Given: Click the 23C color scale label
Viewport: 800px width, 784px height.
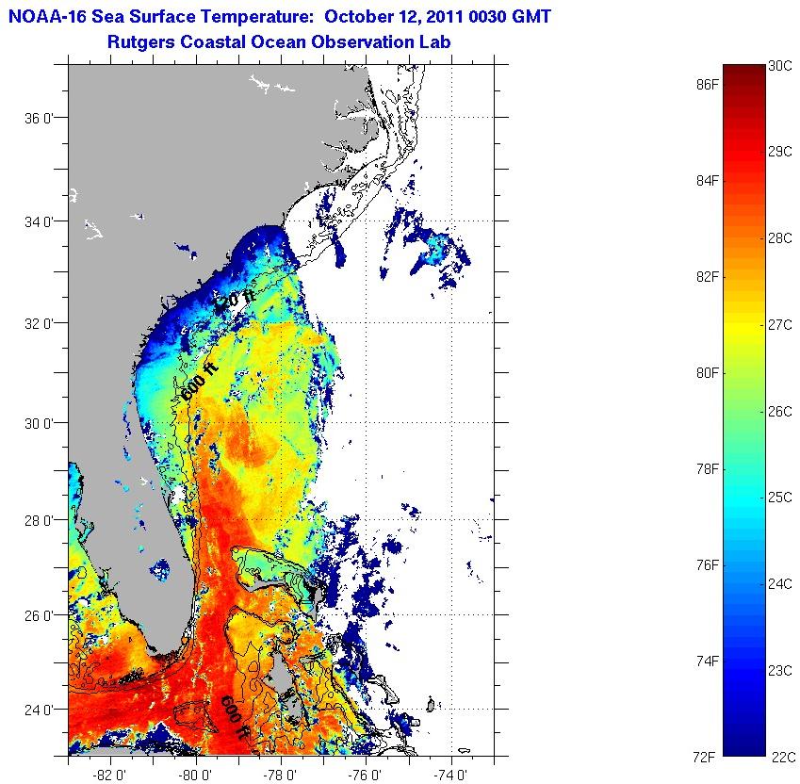Looking at the screenshot, I should [780, 670].
